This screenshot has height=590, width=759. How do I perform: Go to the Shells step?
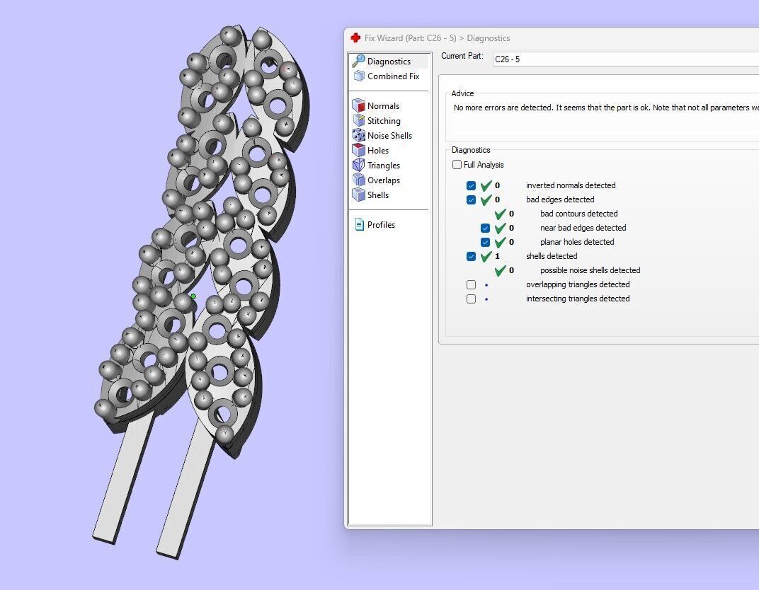click(377, 195)
